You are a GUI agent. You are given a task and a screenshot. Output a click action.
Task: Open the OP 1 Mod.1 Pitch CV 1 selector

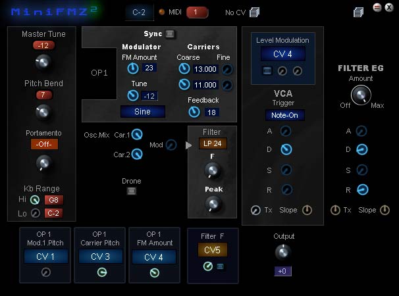coord(45,257)
